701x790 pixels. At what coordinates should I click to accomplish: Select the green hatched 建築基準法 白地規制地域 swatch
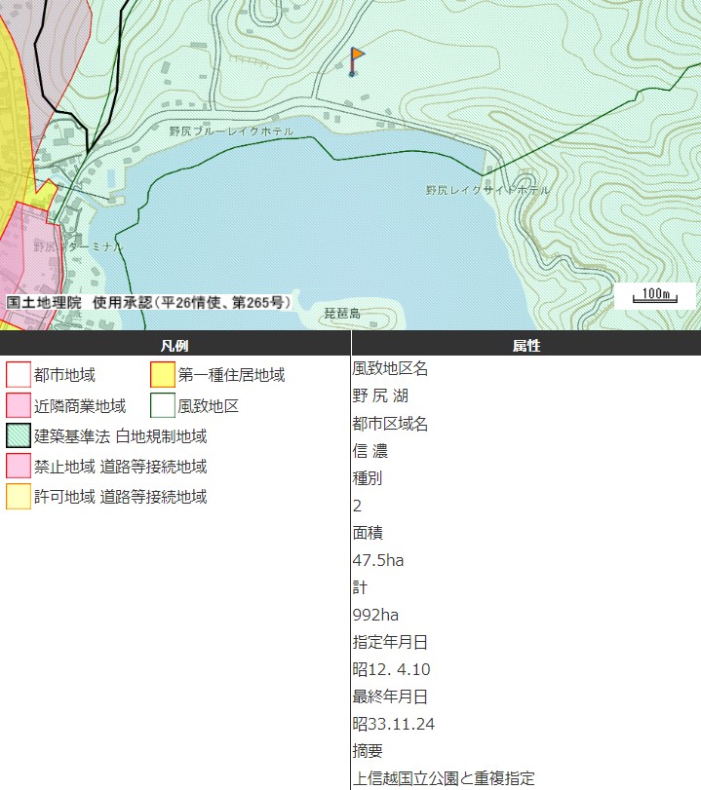click(19, 435)
